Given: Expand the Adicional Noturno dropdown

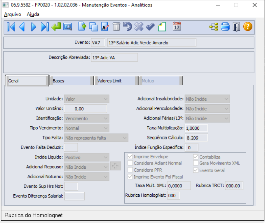Looking at the screenshot, I should pos(87,177).
